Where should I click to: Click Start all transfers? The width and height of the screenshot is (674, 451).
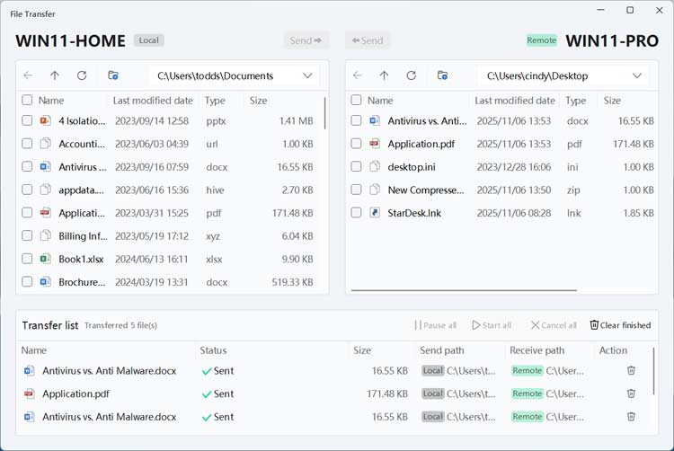coord(492,325)
